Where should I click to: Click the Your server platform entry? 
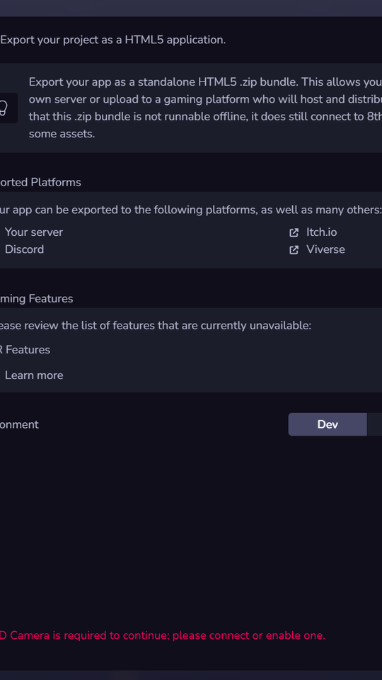[x=34, y=232]
